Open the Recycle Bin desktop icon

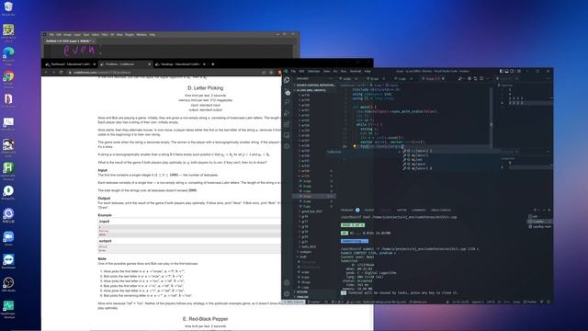click(x=8, y=8)
